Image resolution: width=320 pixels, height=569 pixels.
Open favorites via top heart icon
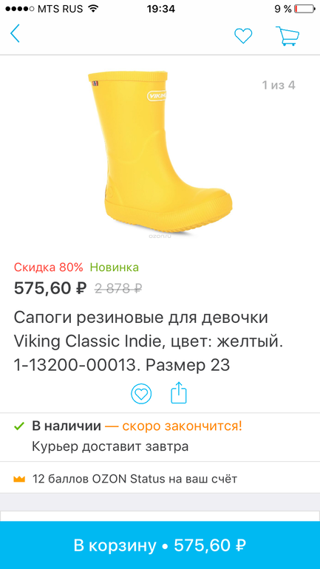243,35
